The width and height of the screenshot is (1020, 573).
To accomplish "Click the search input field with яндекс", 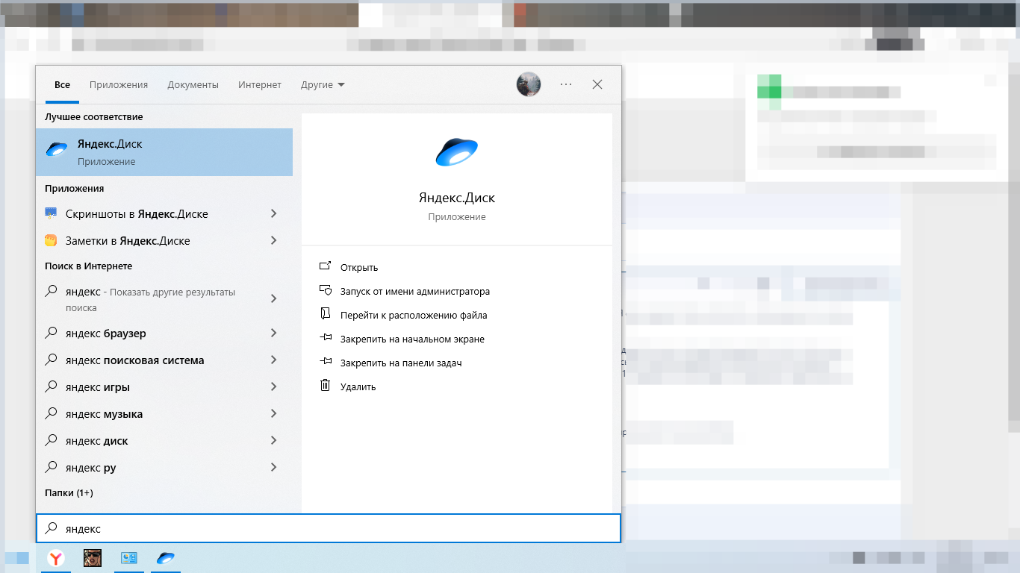I will (x=329, y=528).
